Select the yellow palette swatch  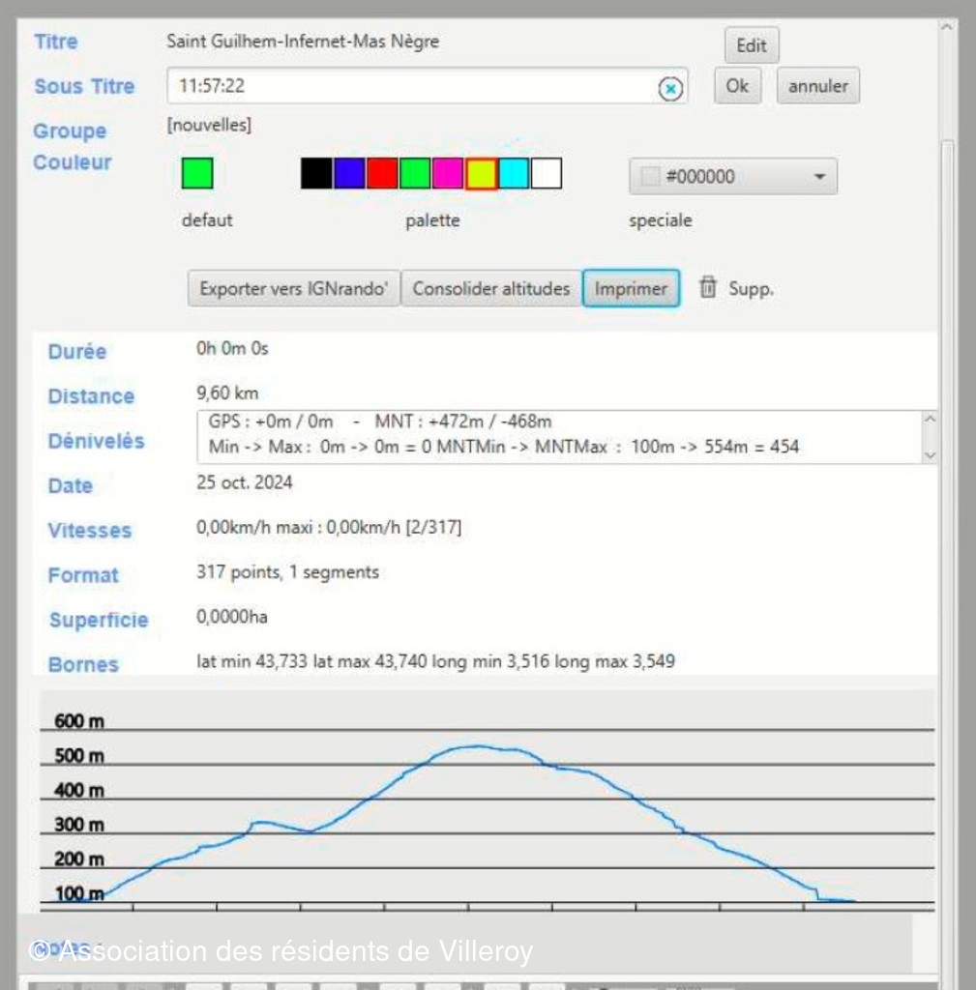tap(481, 174)
